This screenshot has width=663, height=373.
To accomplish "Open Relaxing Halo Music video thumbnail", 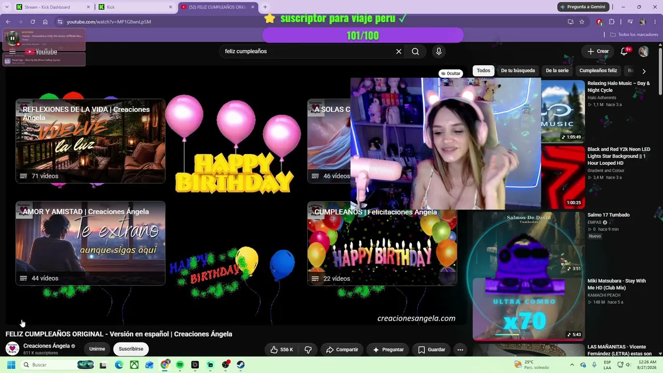I will (563, 111).
